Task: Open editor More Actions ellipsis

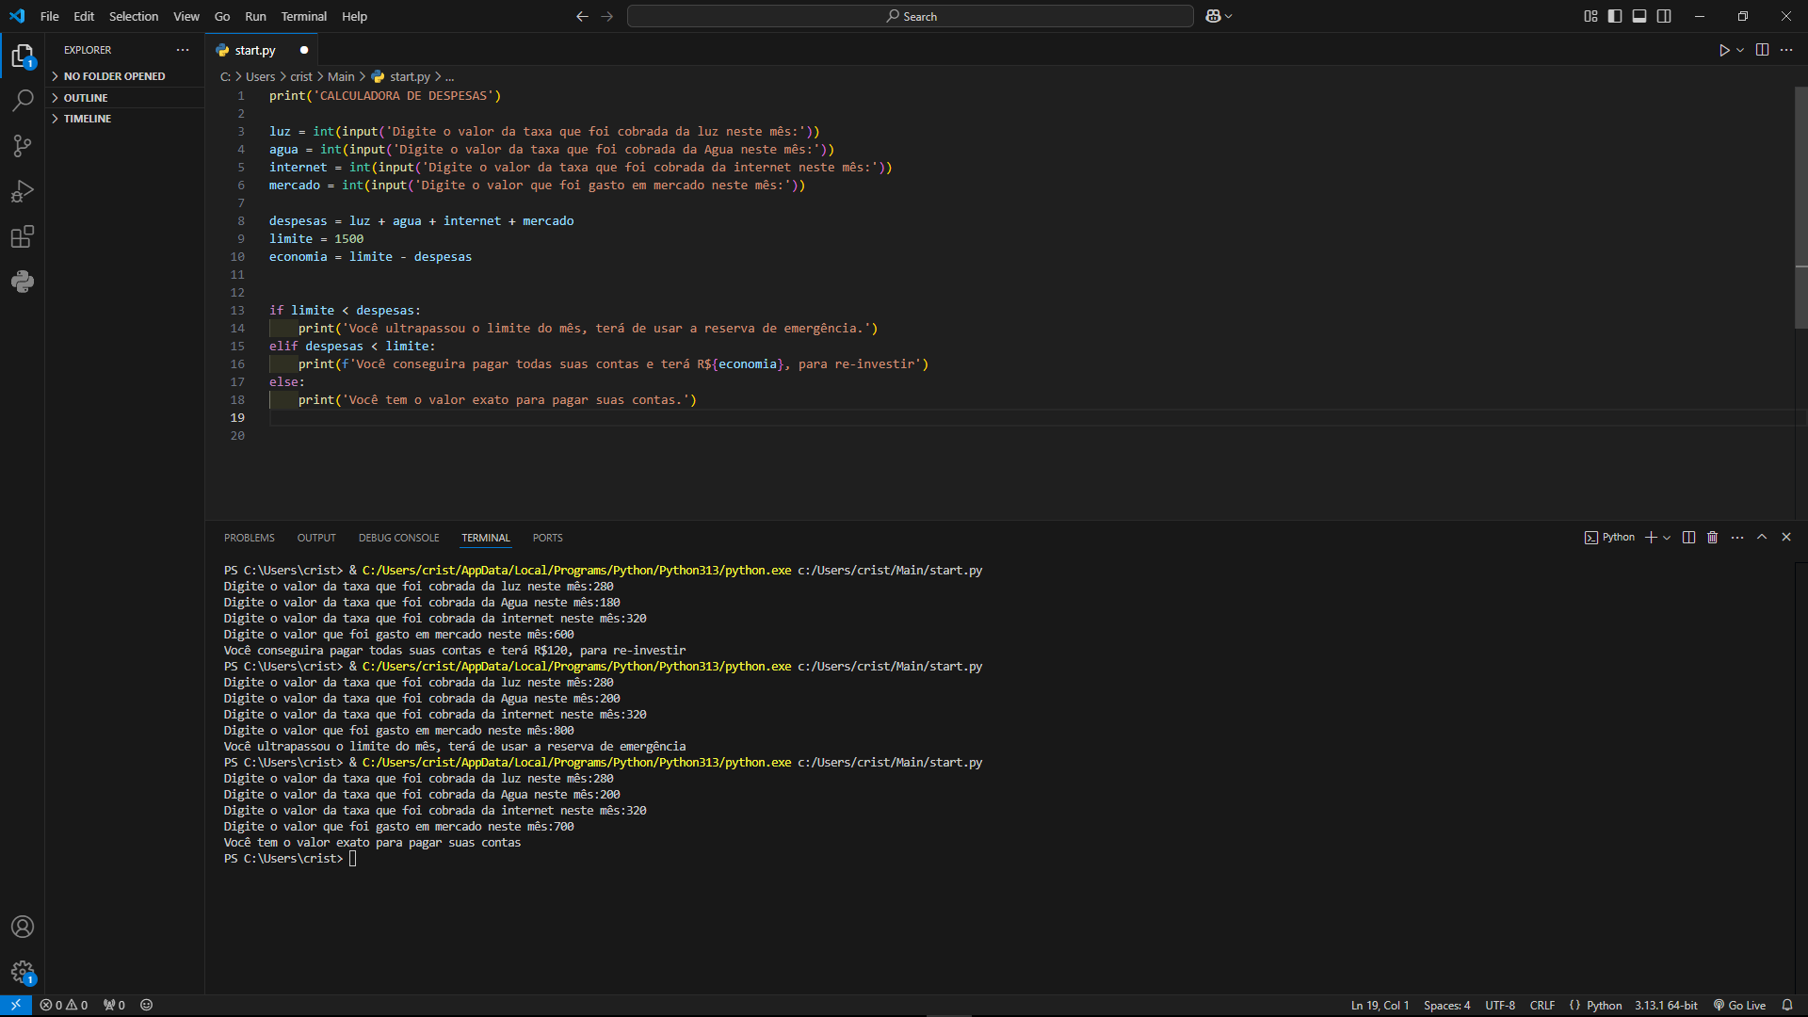Action: click(1786, 50)
